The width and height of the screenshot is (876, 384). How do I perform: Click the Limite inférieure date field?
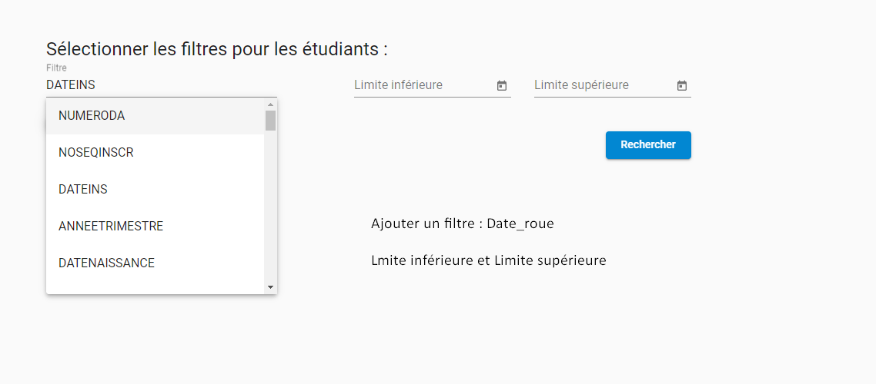tap(420, 85)
